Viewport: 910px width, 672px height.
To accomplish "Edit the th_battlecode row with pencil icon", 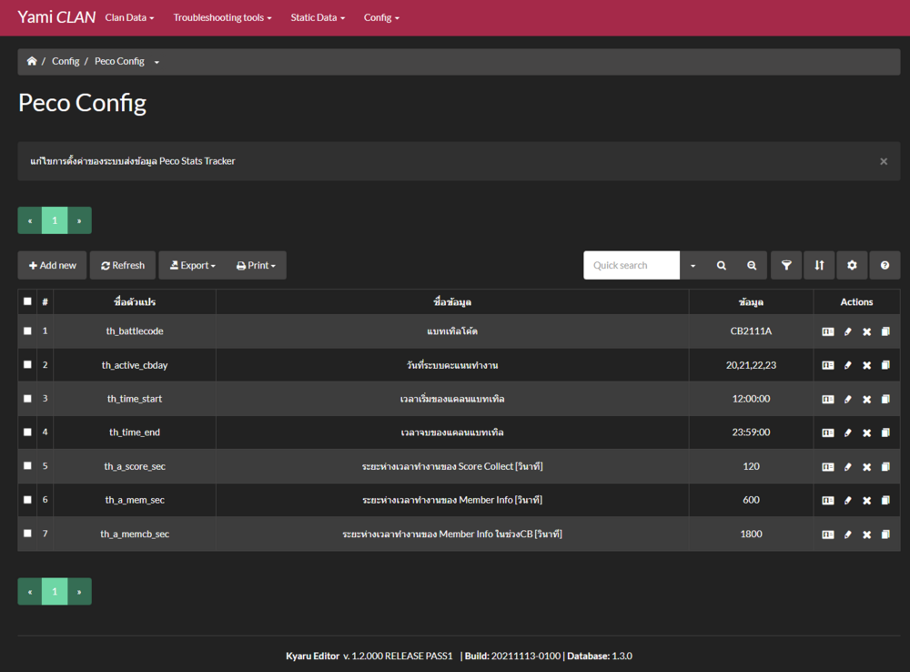I will point(848,331).
